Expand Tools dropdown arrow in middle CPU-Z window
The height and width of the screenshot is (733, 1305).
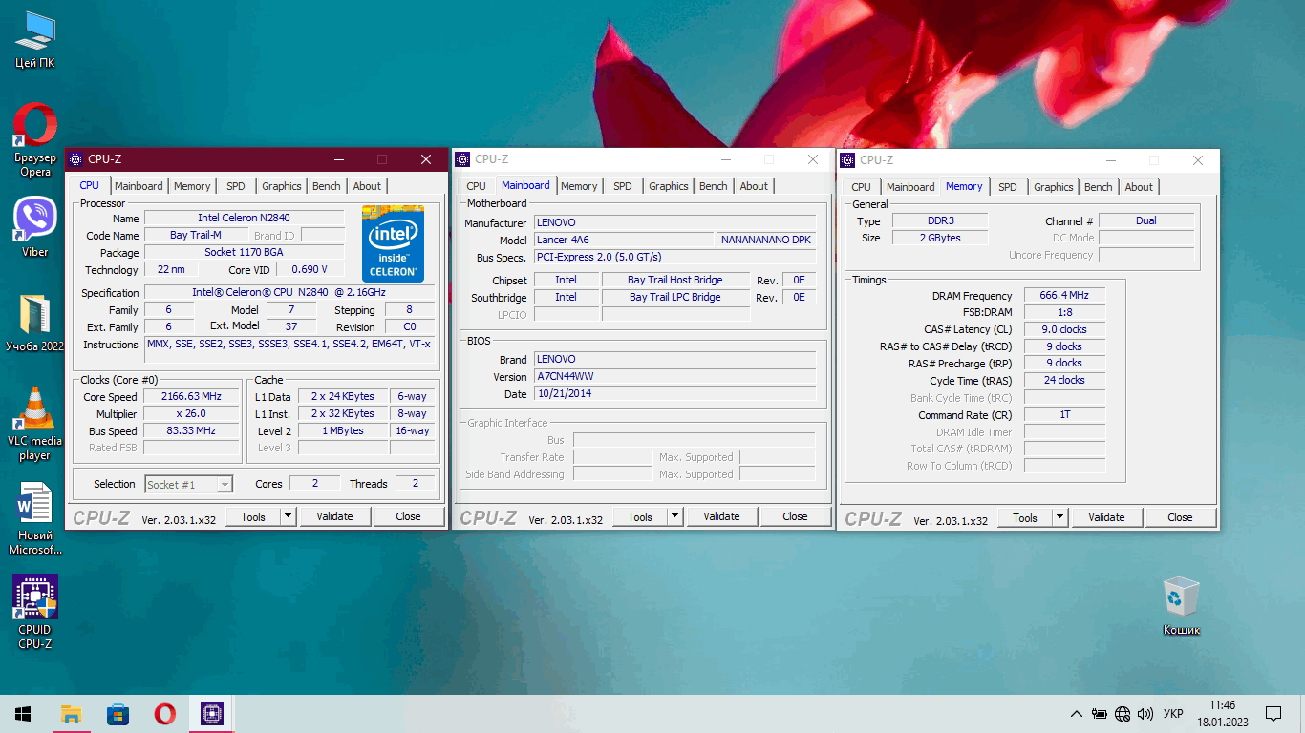point(674,516)
